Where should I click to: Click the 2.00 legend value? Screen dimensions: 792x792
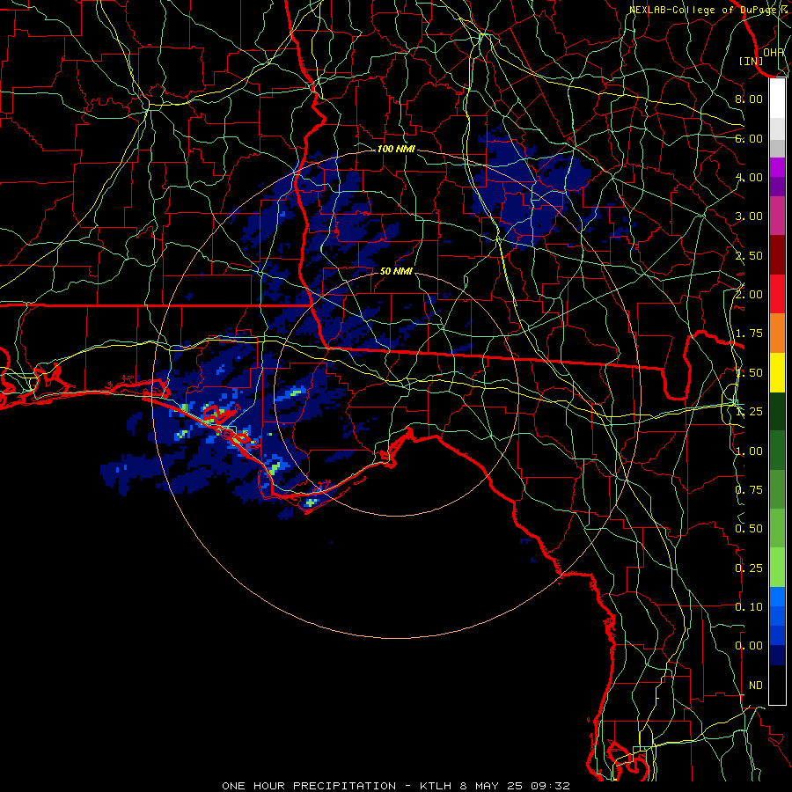click(x=749, y=295)
